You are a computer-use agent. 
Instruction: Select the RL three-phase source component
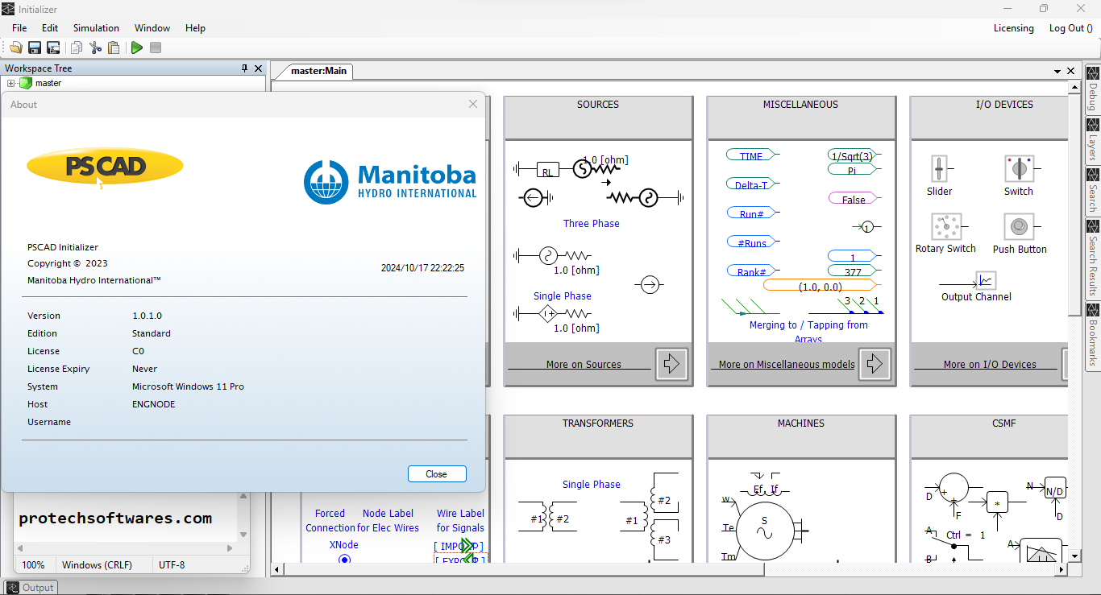pyautogui.click(x=547, y=171)
